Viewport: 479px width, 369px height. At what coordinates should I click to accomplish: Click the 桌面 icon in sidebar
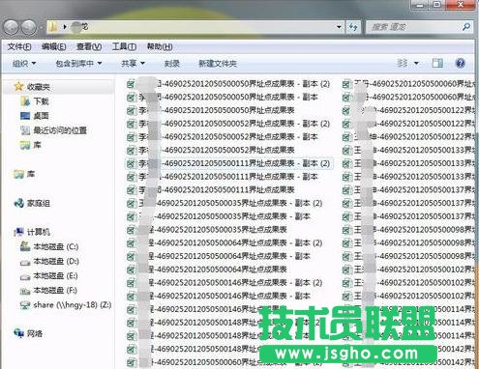(x=25, y=116)
